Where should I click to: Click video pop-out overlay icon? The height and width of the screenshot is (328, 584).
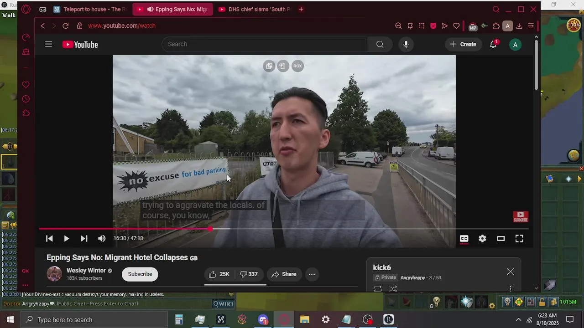[x=269, y=66]
